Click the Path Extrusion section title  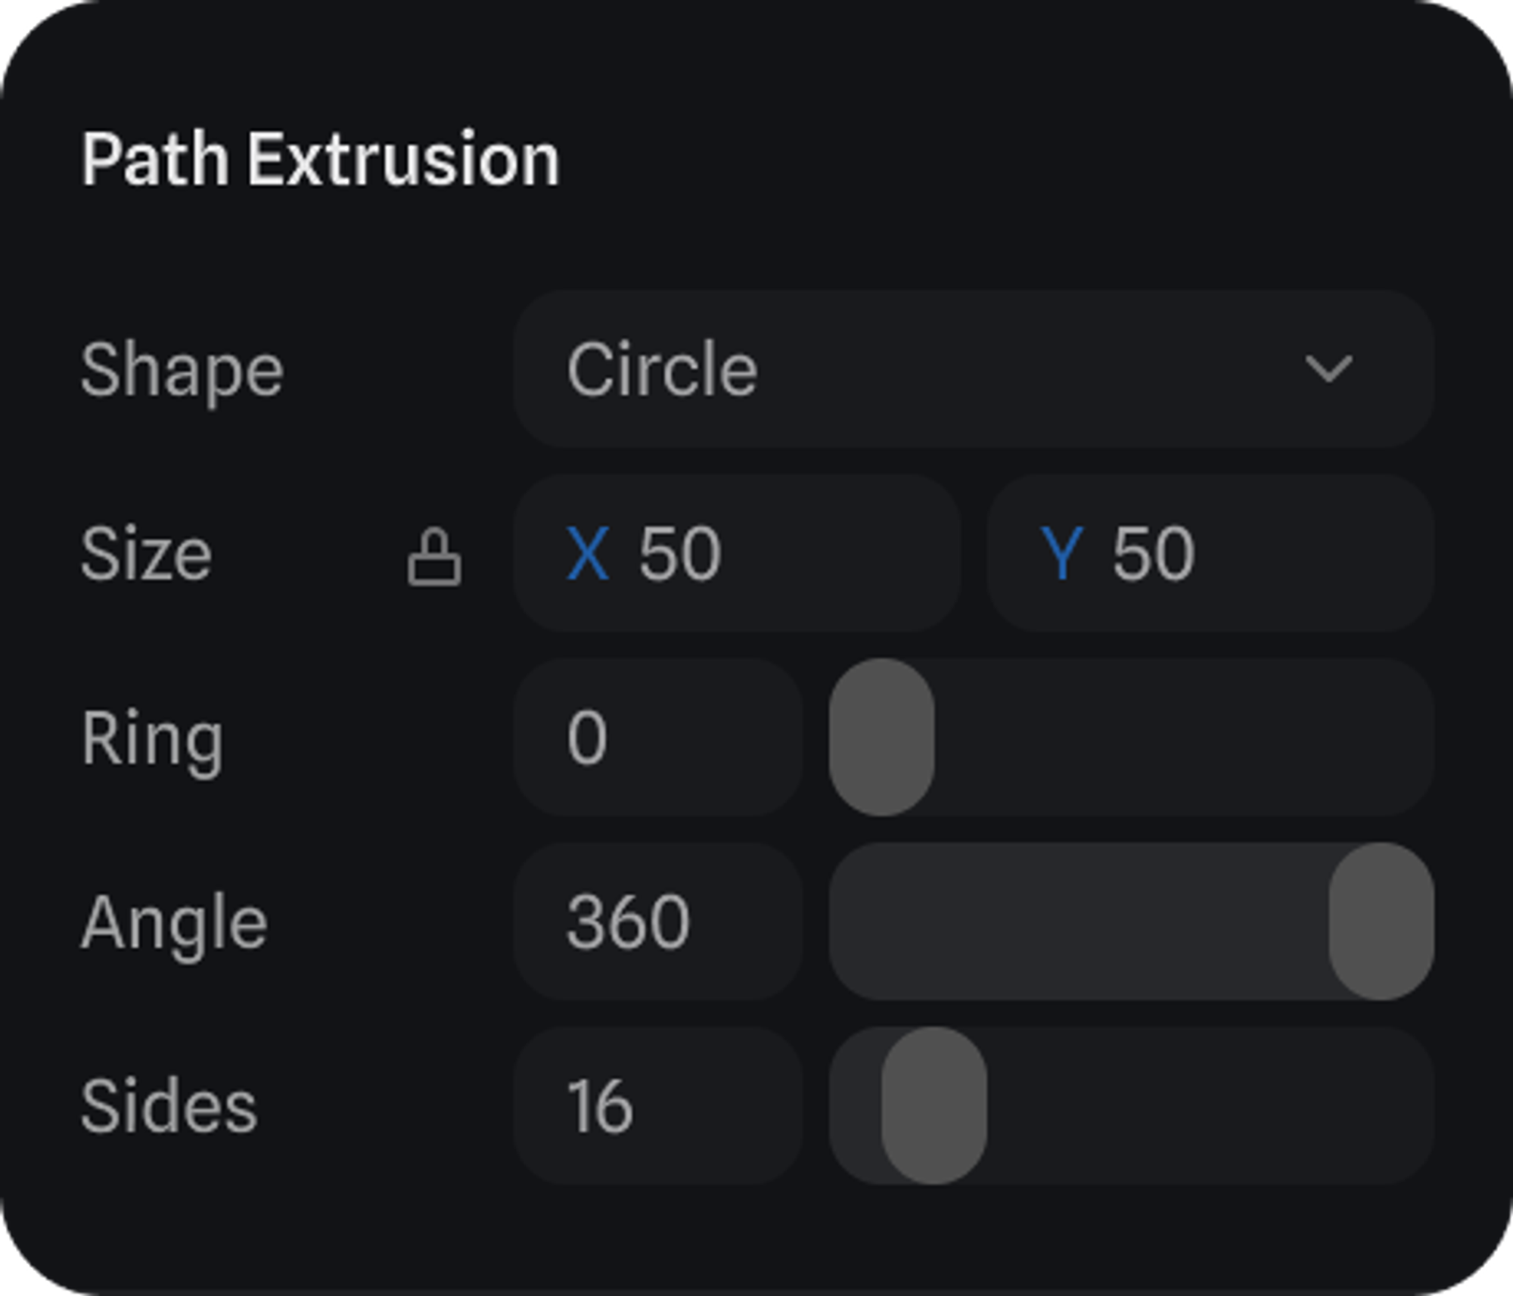click(320, 160)
